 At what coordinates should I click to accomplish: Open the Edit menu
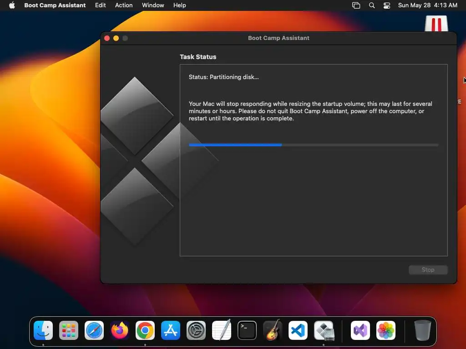100,5
